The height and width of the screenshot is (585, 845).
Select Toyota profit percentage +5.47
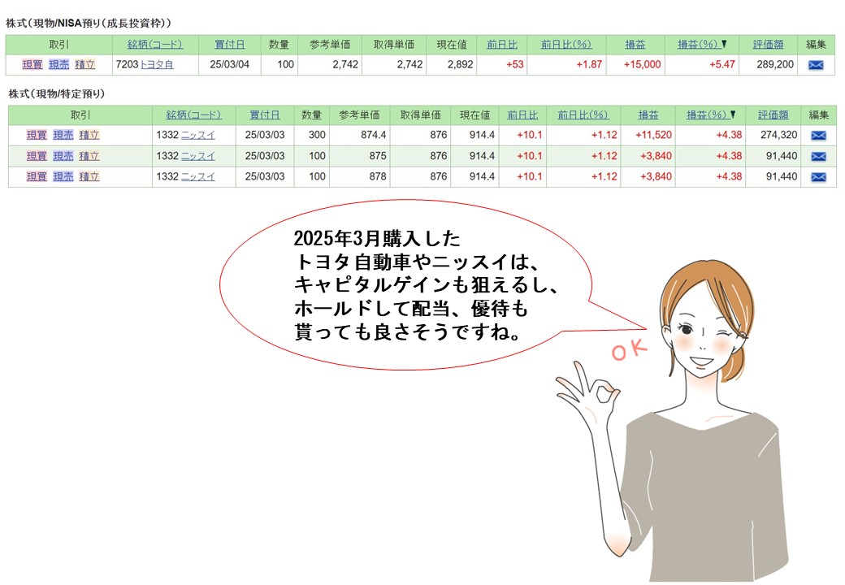click(722, 65)
